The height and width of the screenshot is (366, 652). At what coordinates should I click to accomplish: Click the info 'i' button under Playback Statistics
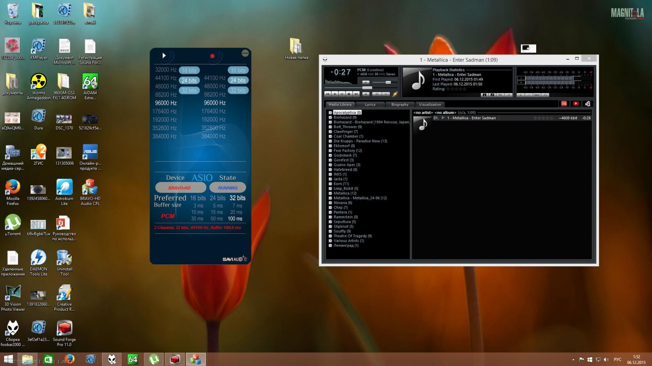pyautogui.click(x=484, y=95)
